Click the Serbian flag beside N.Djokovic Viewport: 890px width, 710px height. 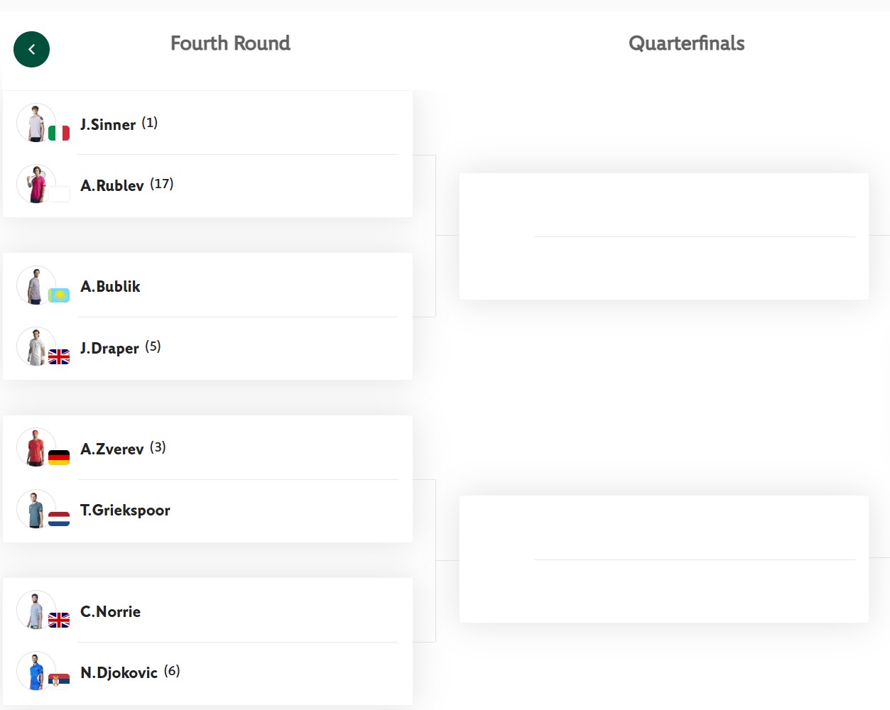pos(59,681)
